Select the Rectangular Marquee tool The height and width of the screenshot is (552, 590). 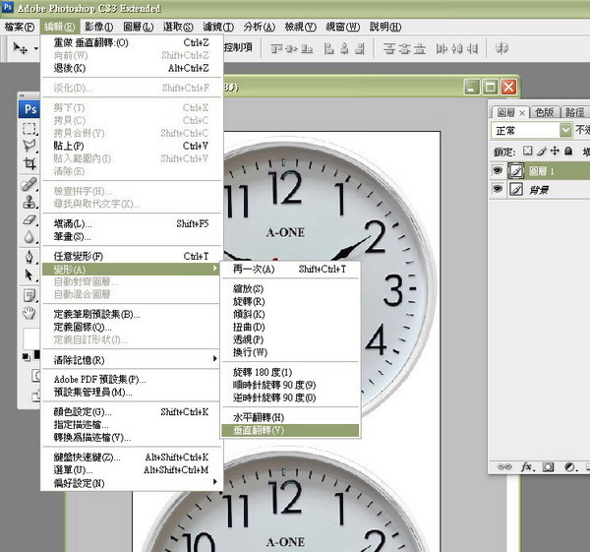[x=29, y=128]
